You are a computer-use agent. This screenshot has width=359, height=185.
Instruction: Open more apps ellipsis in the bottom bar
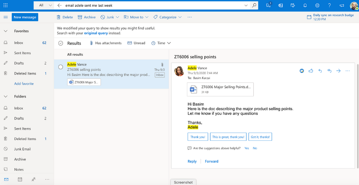47,179
